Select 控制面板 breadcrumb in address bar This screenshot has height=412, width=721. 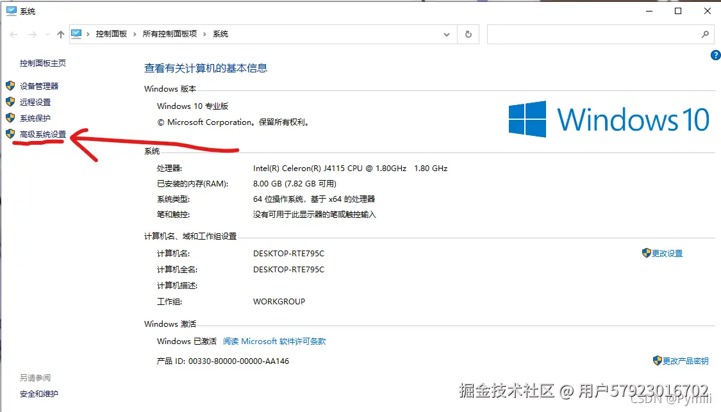pos(112,34)
